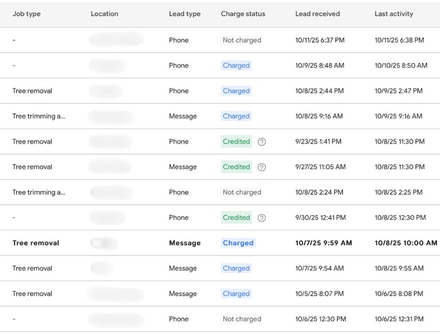Sort table by Job type column header

[x=26, y=14]
